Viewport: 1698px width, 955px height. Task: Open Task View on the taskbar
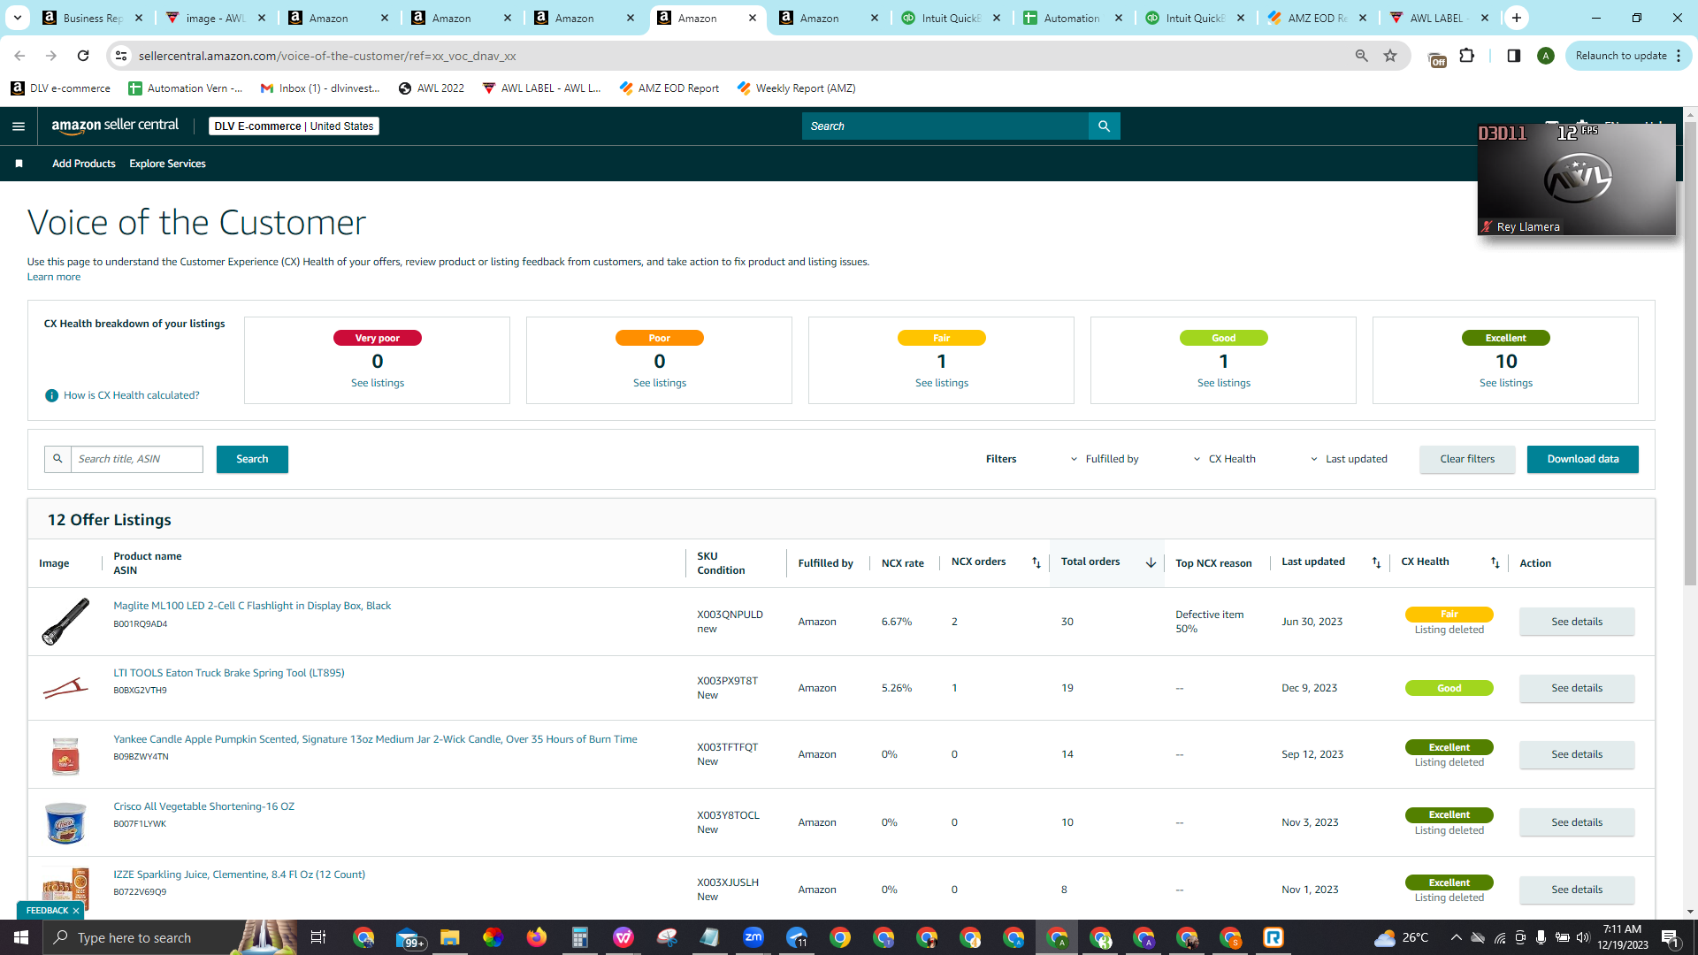[x=318, y=937]
